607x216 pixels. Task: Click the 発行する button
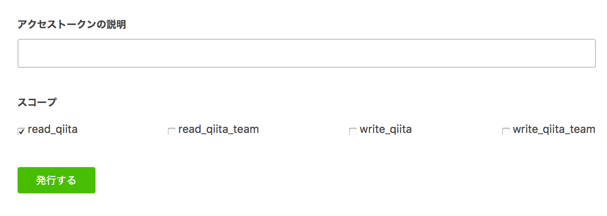coord(56,180)
